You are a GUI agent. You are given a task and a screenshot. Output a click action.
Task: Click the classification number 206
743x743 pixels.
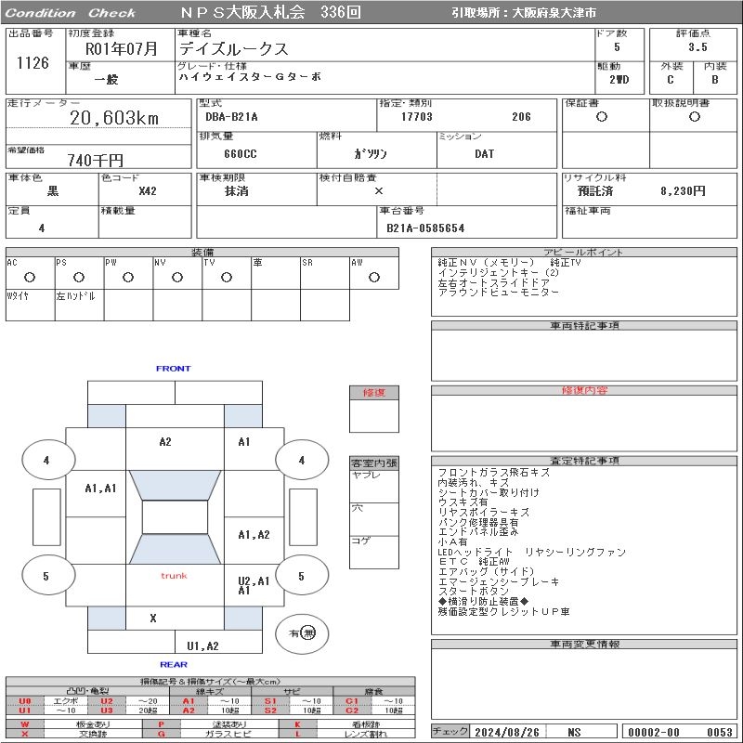(x=521, y=117)
